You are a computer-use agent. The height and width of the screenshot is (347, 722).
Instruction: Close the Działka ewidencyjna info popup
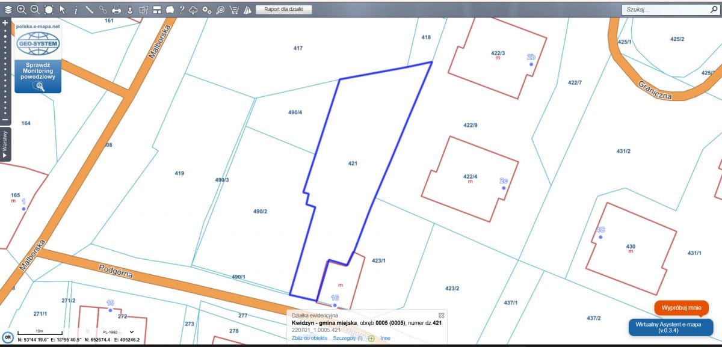(x=441, y=315)
